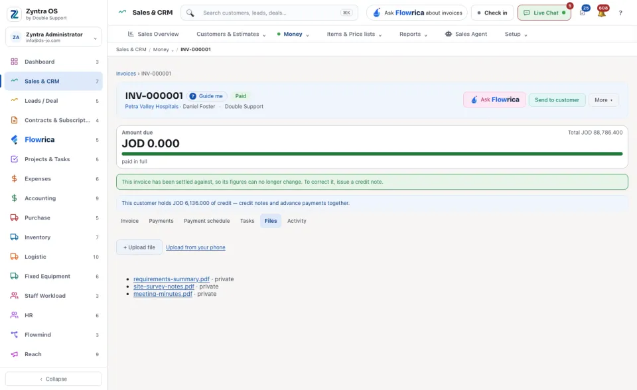Click the Invoices breadcrumb link

point(126,74)
